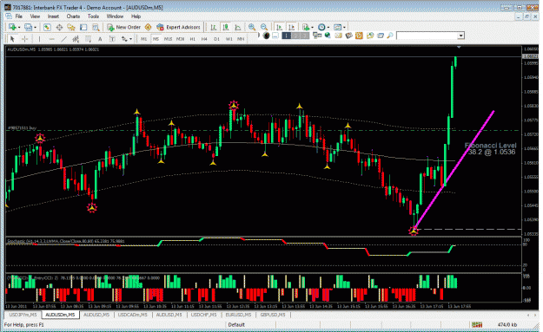Switch chart to candlesticks mode
This screenshot has width=543, height=332.
(226, 27)
